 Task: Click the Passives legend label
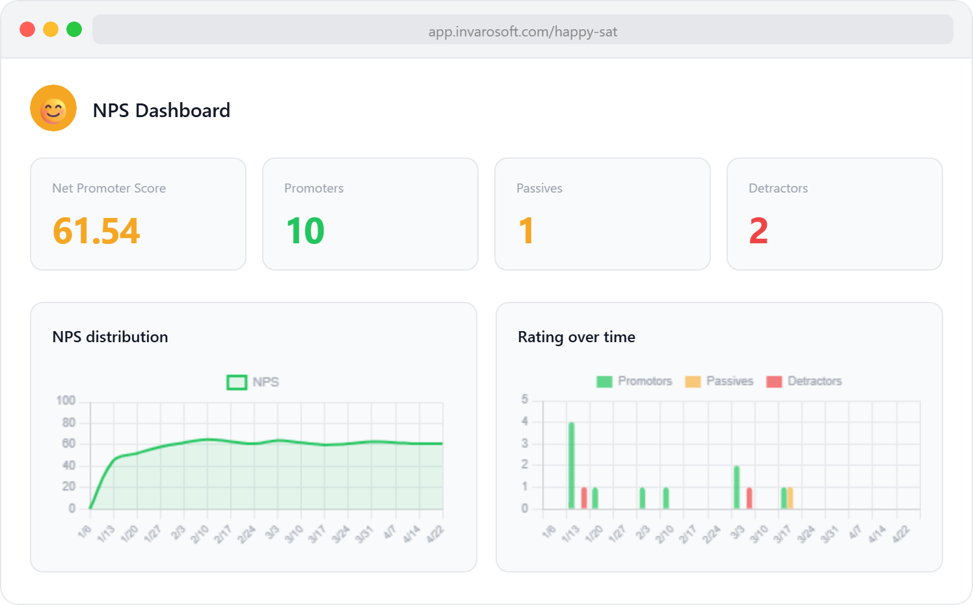coord(730,381)
